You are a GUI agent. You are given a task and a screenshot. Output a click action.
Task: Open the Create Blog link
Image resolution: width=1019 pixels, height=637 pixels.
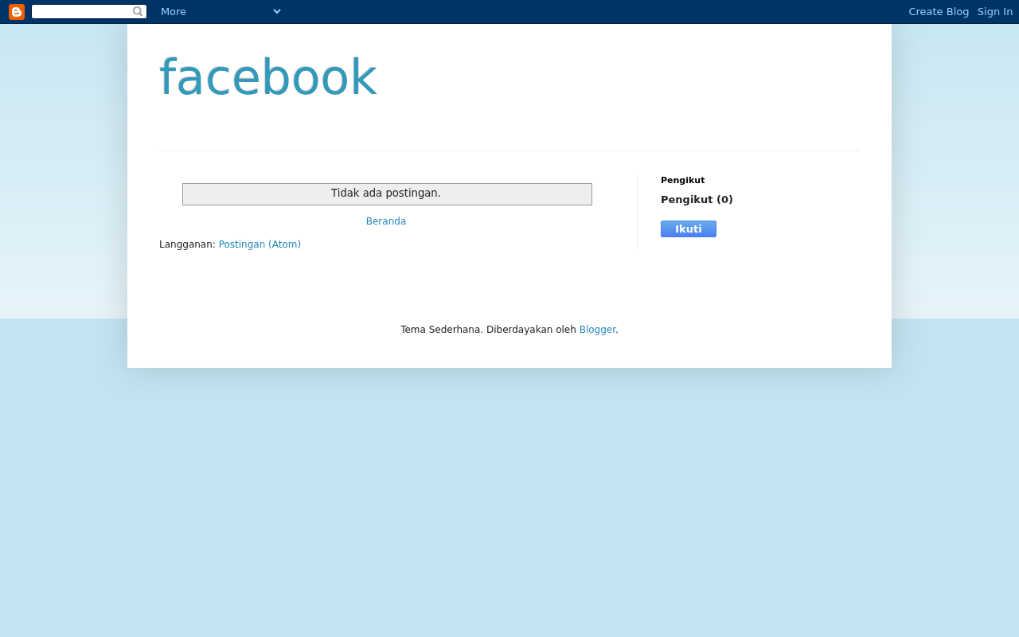click(939, 12)
